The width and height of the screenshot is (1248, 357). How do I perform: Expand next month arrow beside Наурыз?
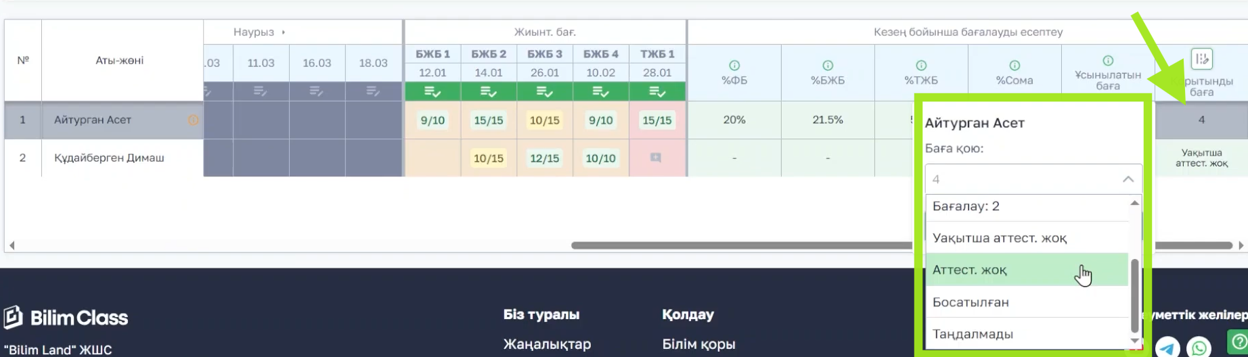[284, 32]
